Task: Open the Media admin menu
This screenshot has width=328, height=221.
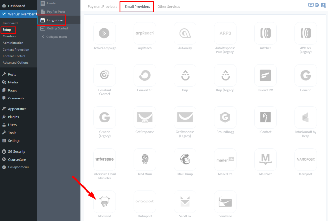Action: pos(18,82)
